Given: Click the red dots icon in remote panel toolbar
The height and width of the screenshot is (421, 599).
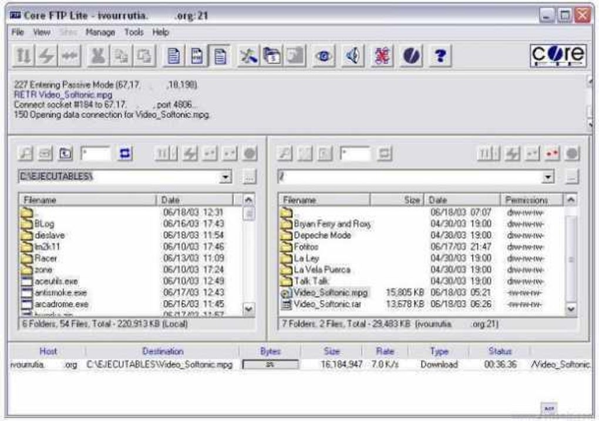Looking at the screenshot, I should [552, 154].
